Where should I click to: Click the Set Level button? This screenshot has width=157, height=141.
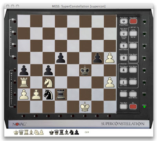click(x=124, y=94)
